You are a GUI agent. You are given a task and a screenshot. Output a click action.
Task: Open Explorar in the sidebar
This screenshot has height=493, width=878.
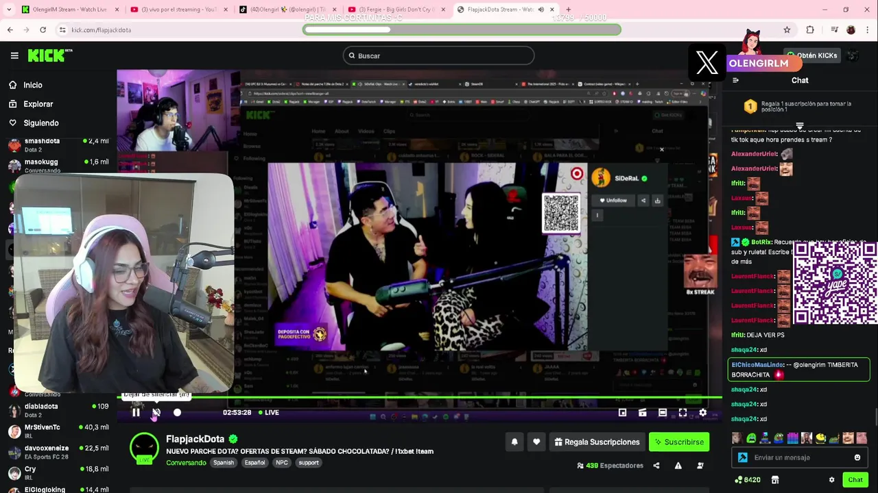click(38, 104)
